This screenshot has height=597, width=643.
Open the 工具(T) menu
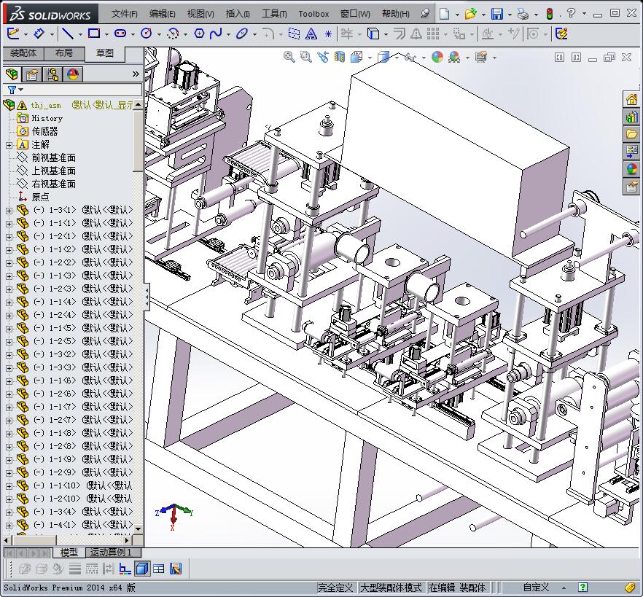pos(274,14)
